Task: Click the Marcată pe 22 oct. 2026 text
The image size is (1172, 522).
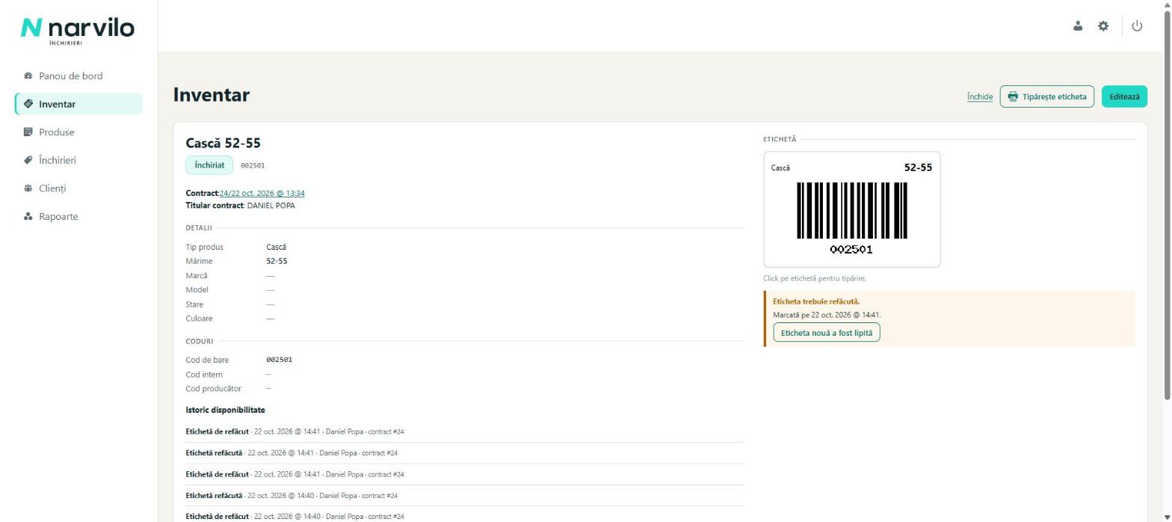Action: (x=827, y=315)
